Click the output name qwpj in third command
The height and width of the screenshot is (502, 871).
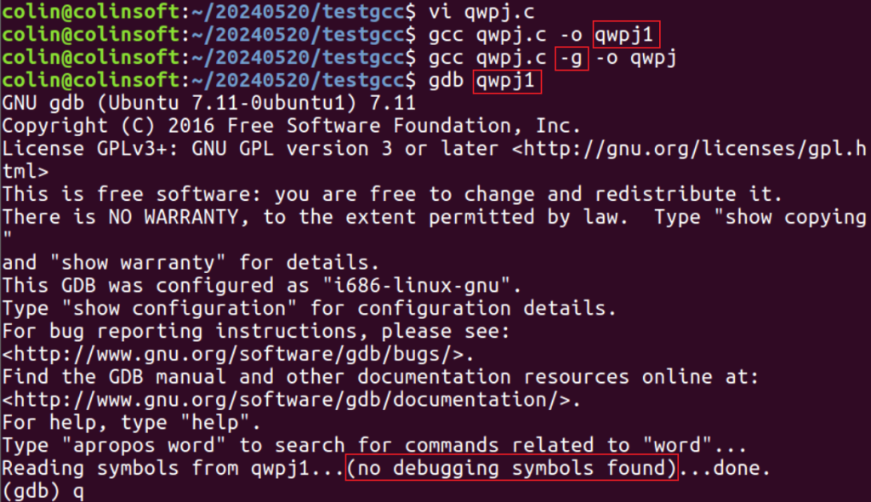(x=654, y=58)
